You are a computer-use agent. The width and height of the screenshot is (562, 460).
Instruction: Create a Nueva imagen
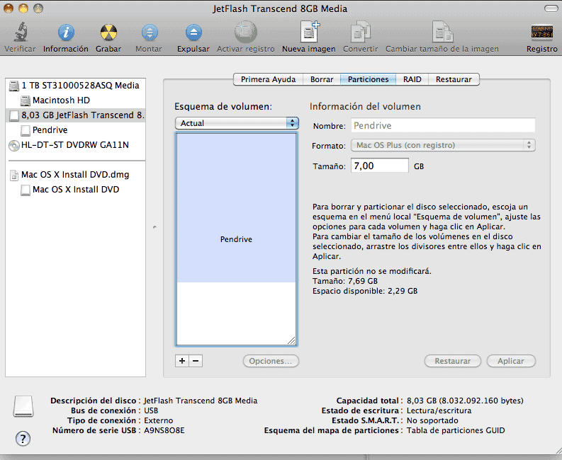309,33
